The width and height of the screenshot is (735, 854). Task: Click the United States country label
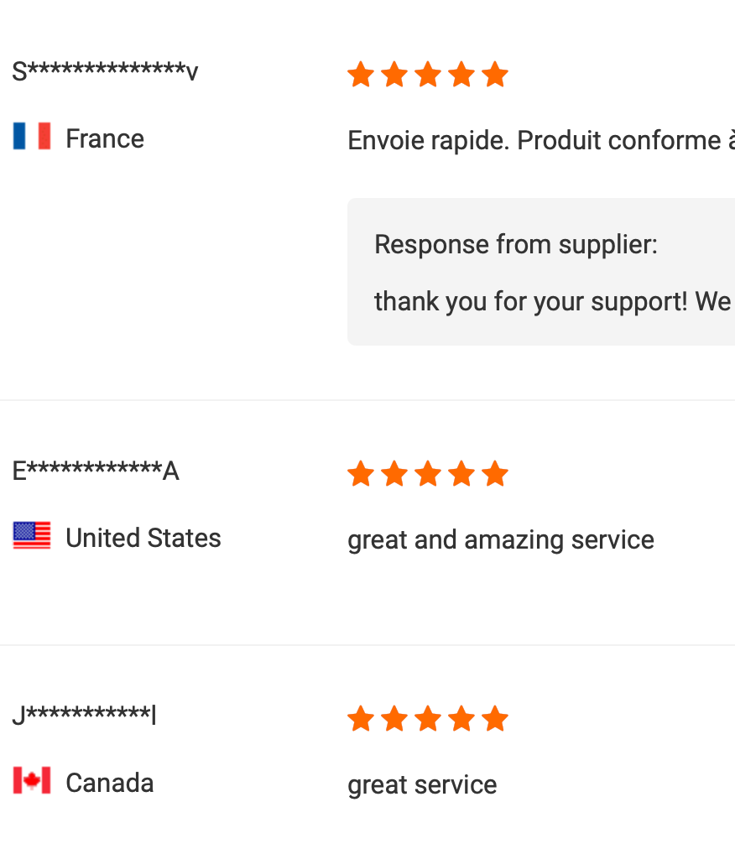click(143, 538)
